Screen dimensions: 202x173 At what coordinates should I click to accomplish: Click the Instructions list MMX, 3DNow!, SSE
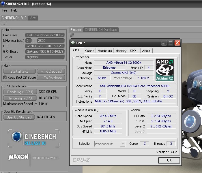pyautogui.click(x=135, y=101)
